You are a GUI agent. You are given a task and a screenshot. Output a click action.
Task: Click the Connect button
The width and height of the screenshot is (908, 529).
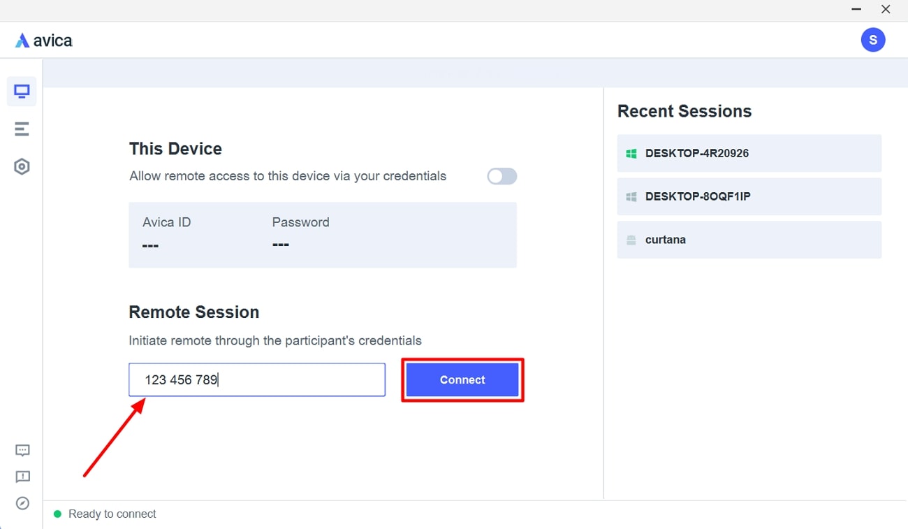coord(462,380)
